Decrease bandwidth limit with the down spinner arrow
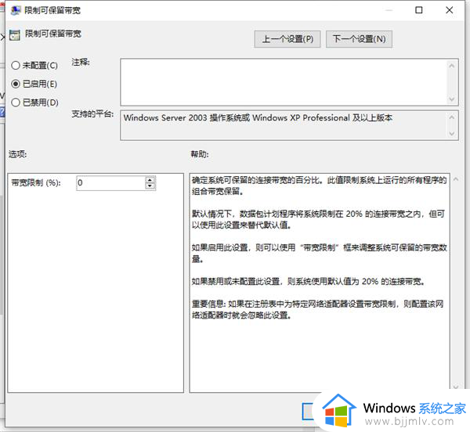The image size is (470, 432). click(x=150, y=186)
